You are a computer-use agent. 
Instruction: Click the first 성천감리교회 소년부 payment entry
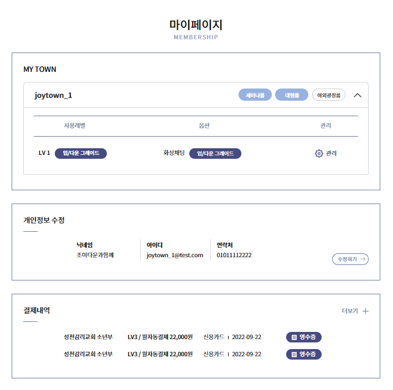coord(88,337)
